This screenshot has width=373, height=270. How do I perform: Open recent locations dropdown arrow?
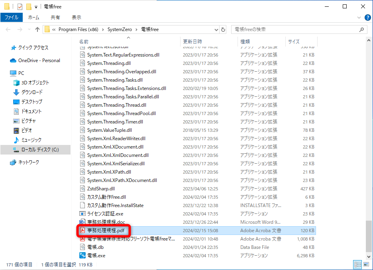(29, 29)
